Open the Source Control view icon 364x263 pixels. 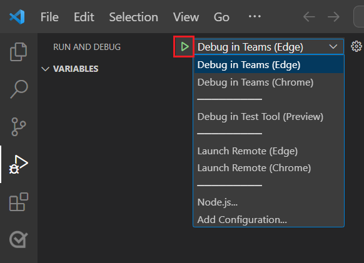click(x=18, y=127)
